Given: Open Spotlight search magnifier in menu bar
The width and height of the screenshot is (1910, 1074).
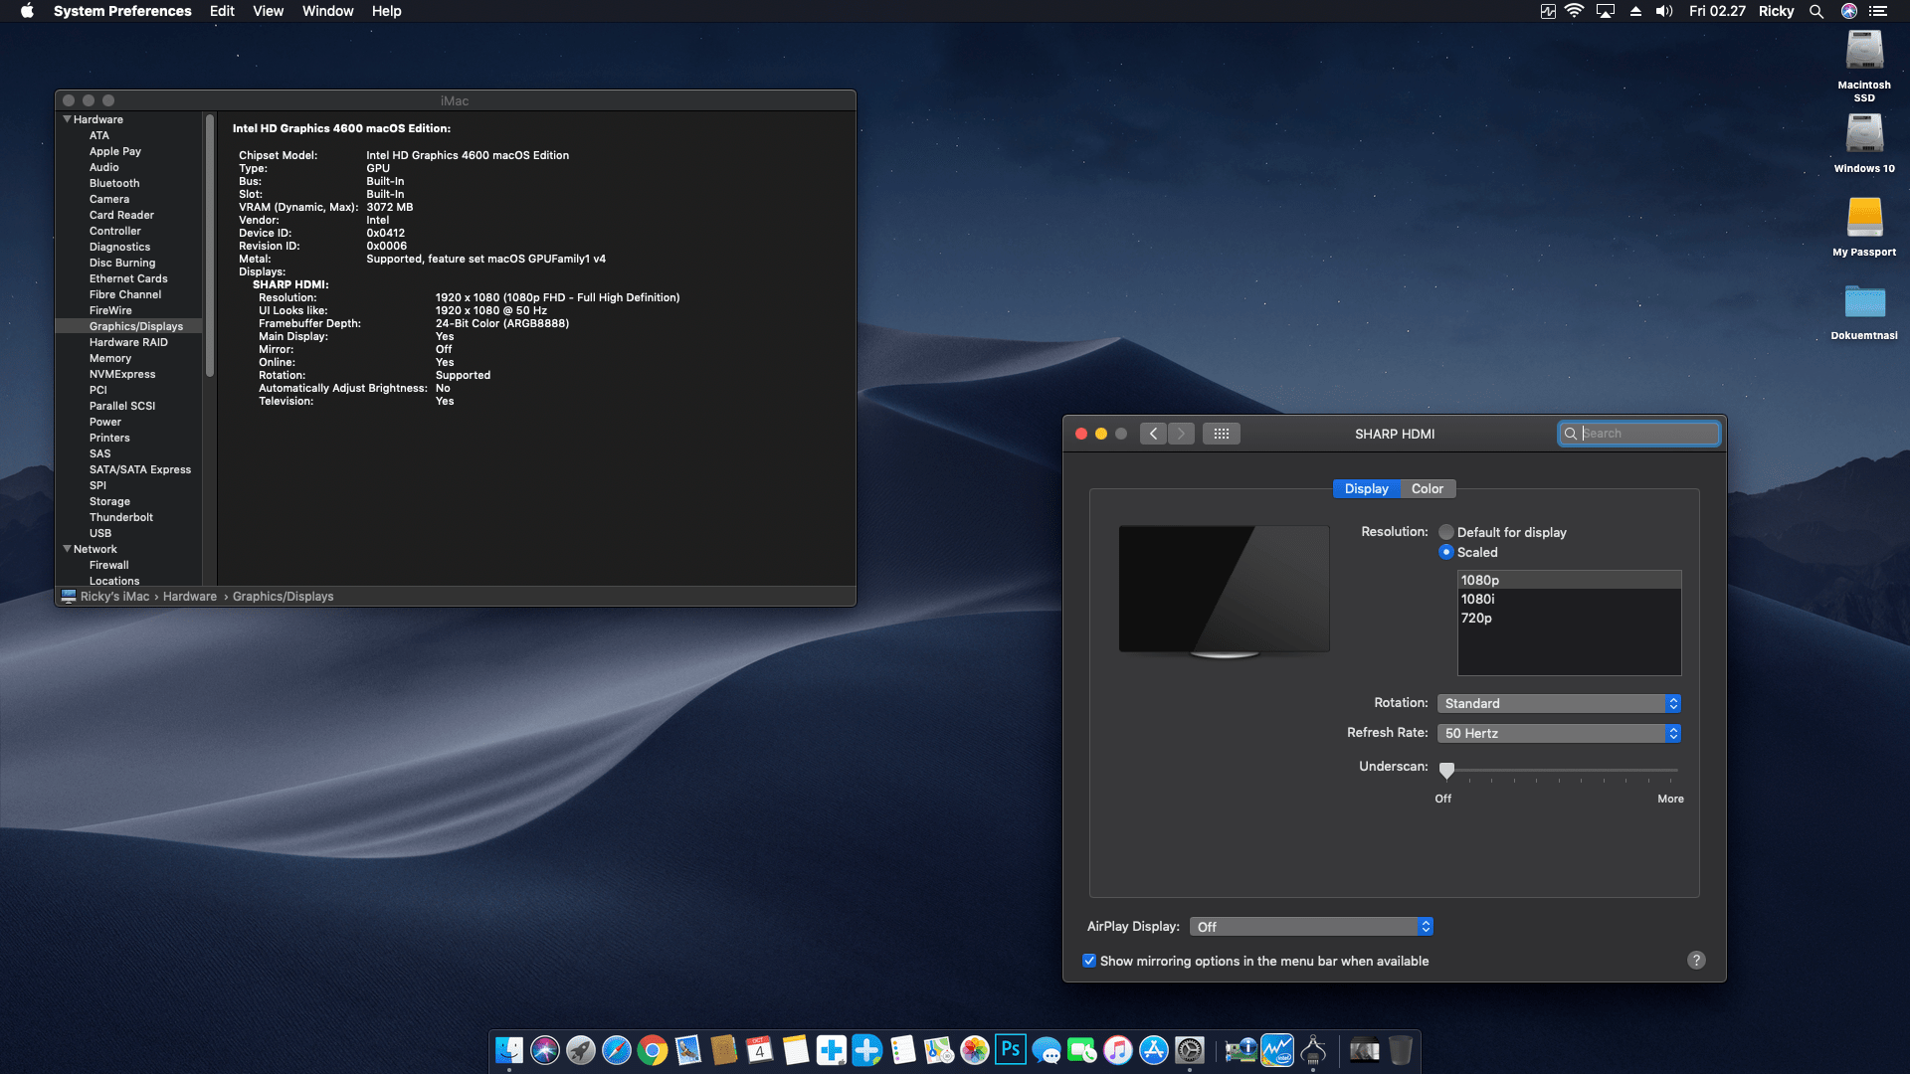Looking at the screenshot, I should pos(1816,11).
